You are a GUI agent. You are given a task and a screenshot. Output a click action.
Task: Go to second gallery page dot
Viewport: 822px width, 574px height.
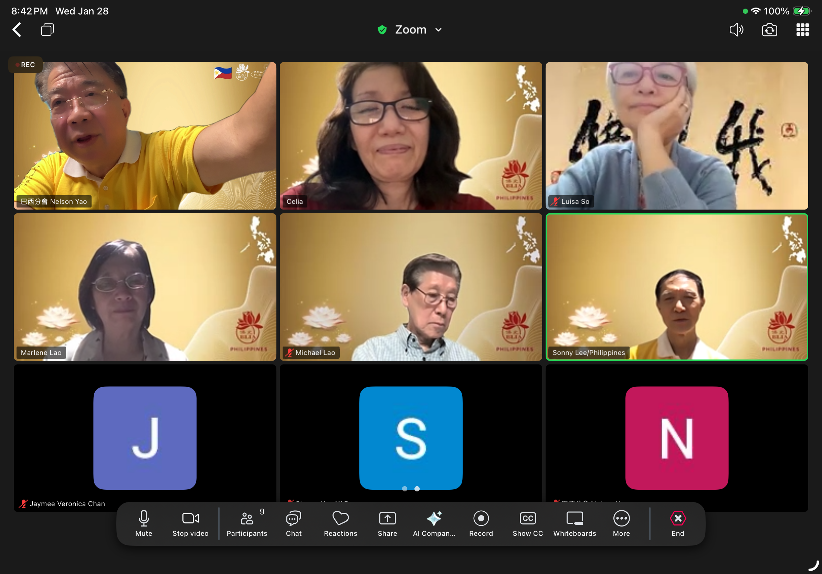[417, 488]
